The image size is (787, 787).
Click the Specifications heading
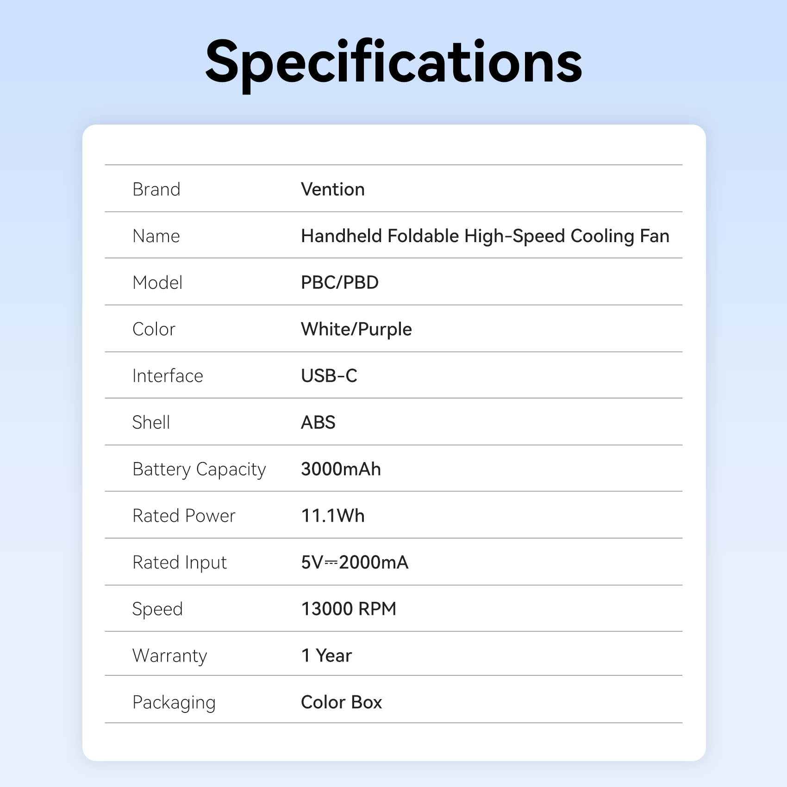393,62
